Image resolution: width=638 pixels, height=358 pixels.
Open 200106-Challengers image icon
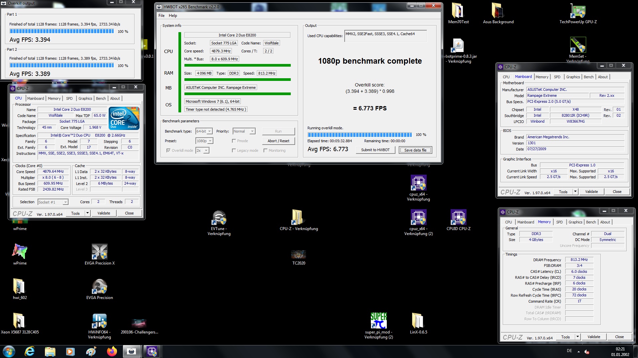pos(139,323)
